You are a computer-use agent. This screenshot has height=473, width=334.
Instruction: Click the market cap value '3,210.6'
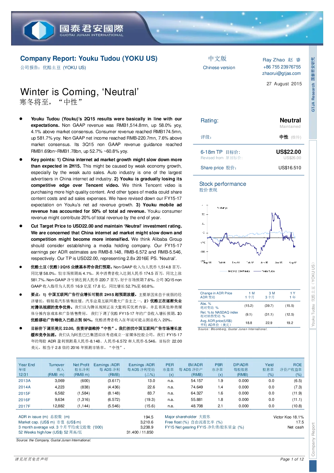click(146, 422)
